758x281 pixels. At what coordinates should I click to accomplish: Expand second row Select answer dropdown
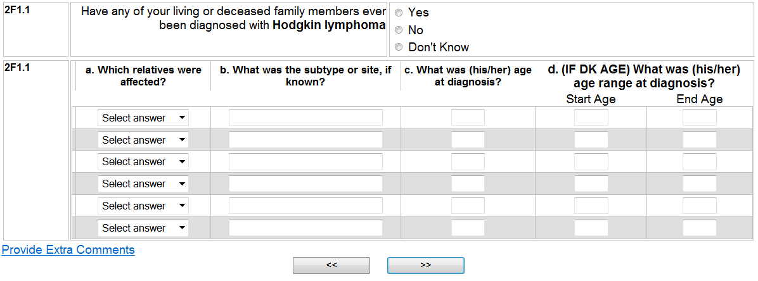coord(143,140)
